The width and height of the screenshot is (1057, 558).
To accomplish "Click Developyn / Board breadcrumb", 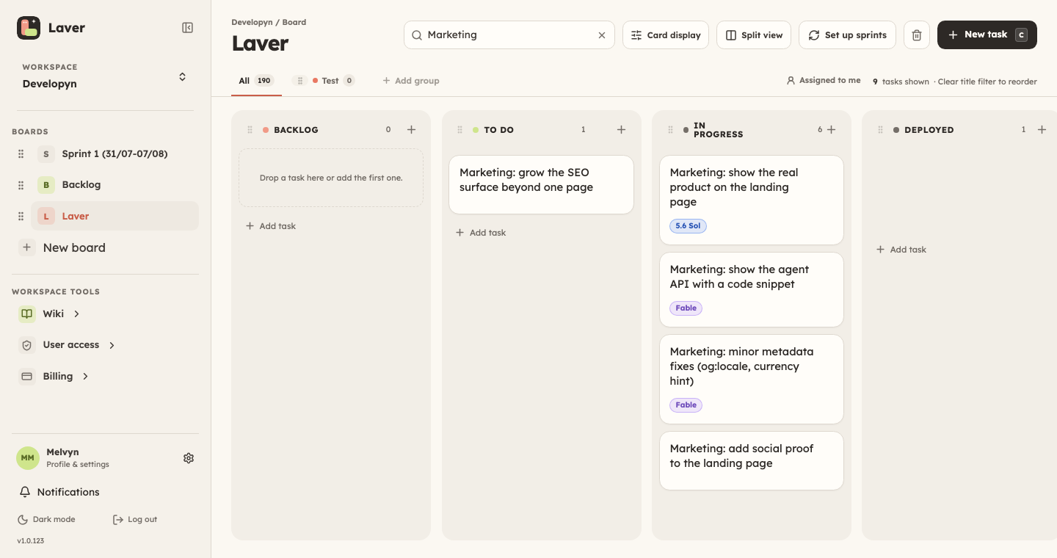I will 269,22.
